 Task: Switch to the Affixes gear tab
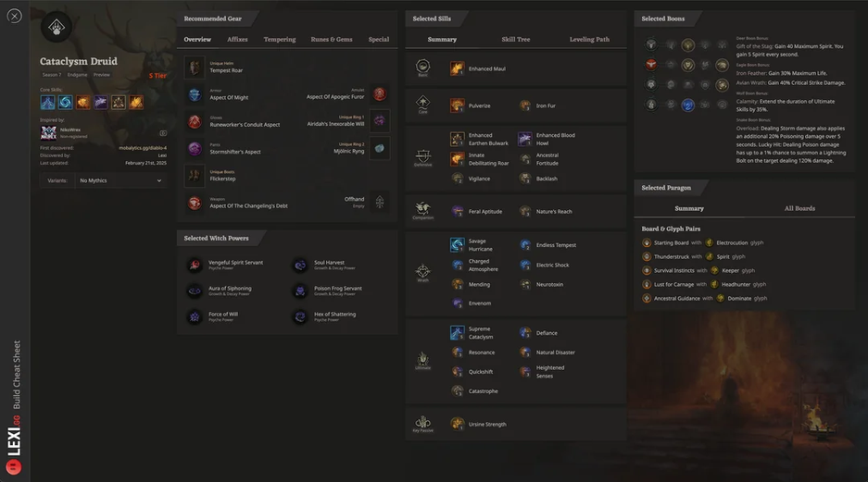[x=237, y=39]
